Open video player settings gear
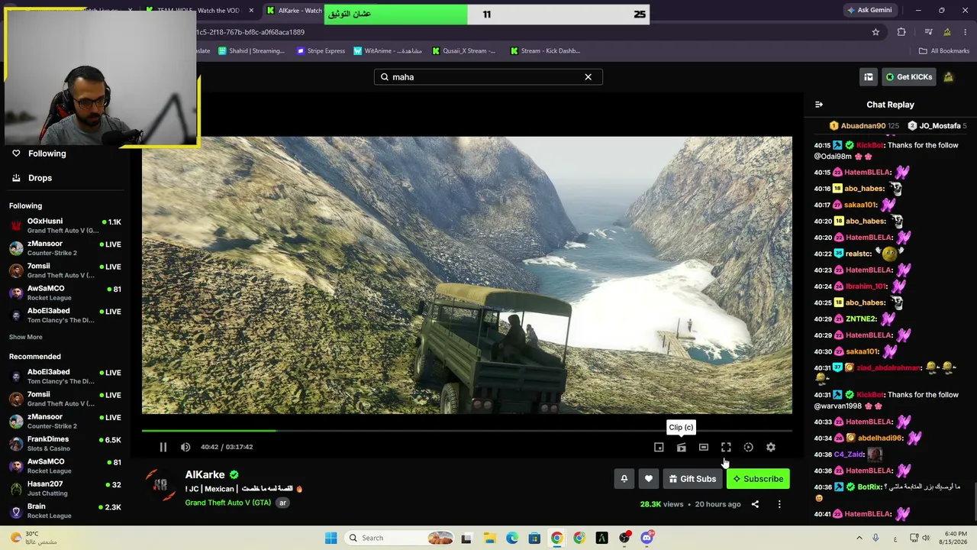This screenshot has width=977, height=550. tap(771, 448)
